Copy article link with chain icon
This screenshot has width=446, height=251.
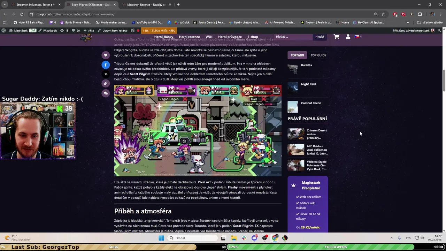click(106, 83)
